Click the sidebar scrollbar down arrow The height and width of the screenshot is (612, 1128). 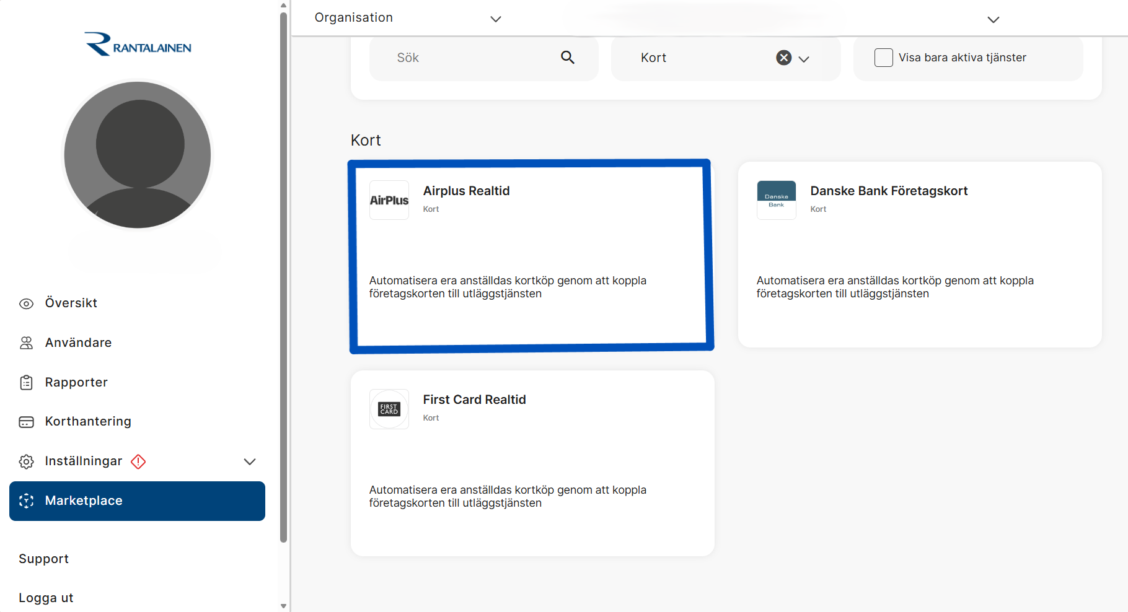coord(283,606)
